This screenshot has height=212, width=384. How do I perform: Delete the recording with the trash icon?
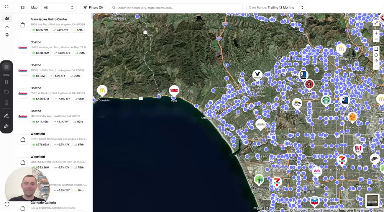[6, 102]
